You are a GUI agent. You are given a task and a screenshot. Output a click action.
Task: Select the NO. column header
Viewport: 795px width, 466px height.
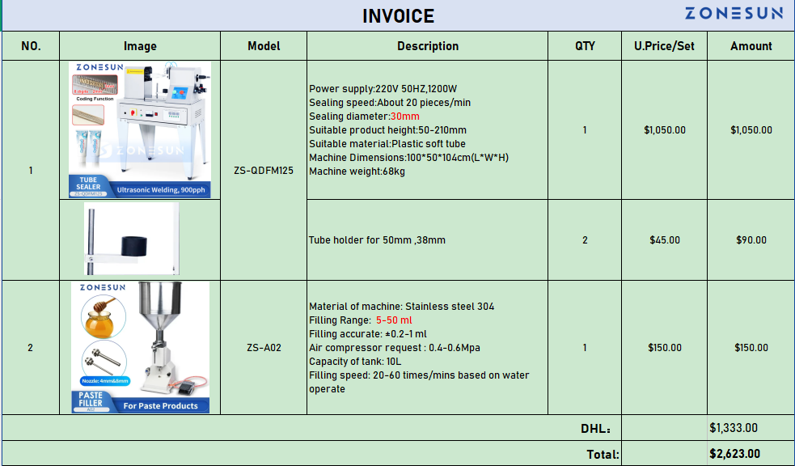click(31, 46)
